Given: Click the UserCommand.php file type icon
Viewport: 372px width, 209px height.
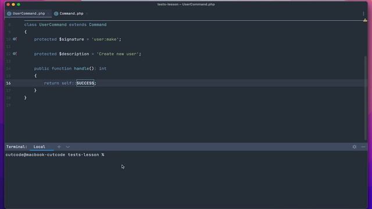Looking at the screenshot, I should pyautogui.click(x=9, y=13).
